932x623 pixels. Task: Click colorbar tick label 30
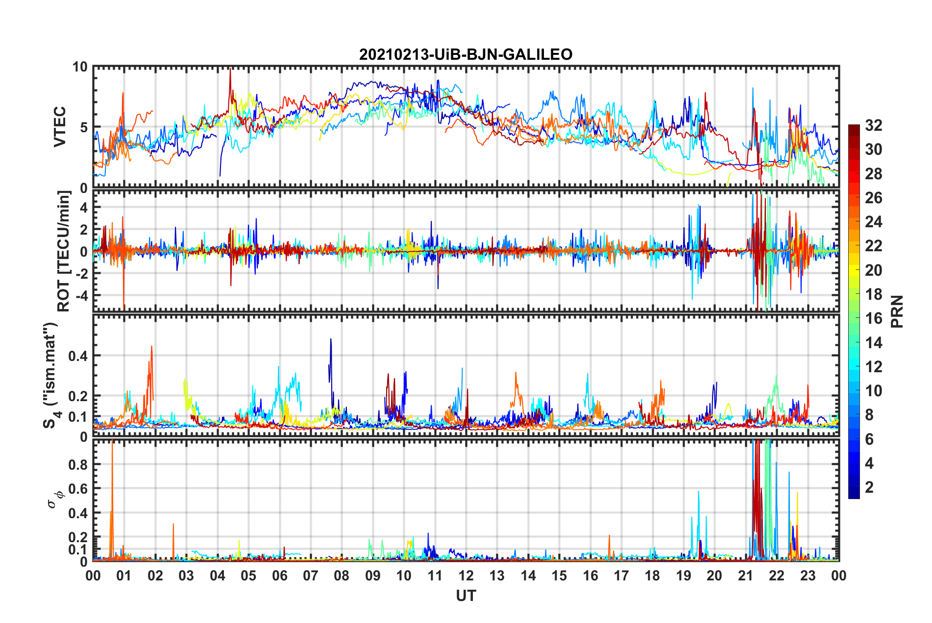coord(873,149)
